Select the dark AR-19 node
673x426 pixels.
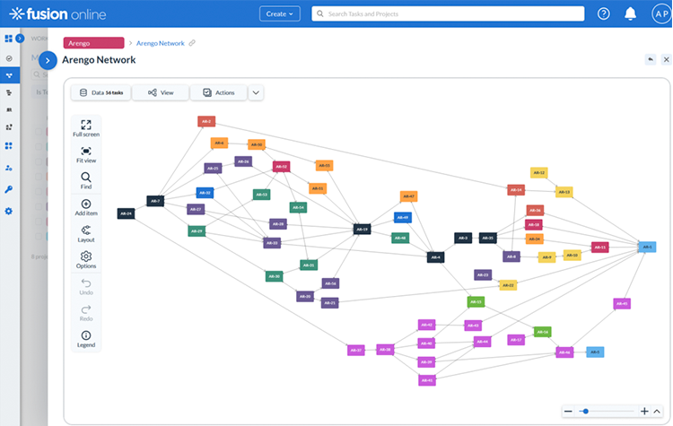coord(363,229)
